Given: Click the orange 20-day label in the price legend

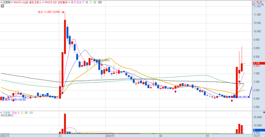Looking at the screenshot, I should (x=91, y=3).
